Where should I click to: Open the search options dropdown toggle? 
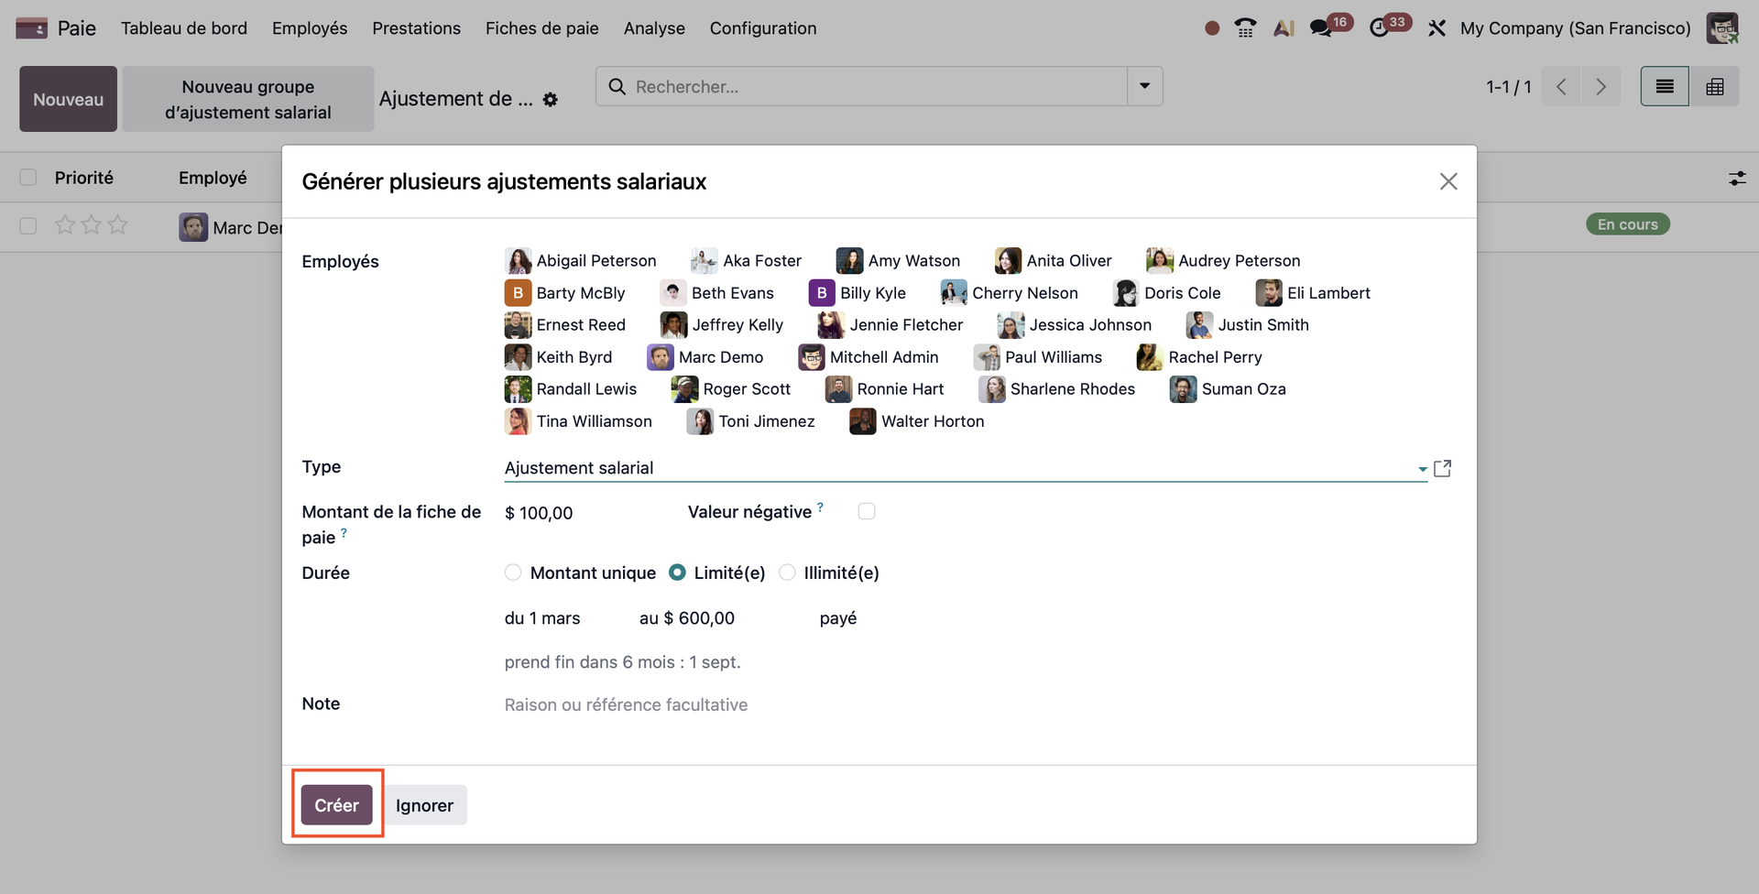[x=1144, y=86]
